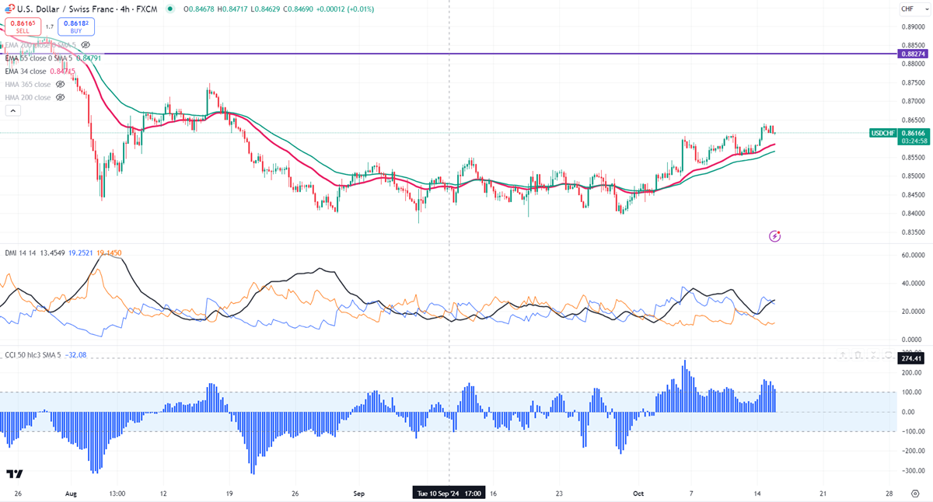Click the Sep label on time axis
The width and height of the screenshot is (933, 502).
(x=358, y=493)
